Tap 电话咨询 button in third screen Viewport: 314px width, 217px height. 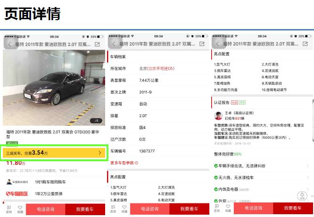(253, 208)
